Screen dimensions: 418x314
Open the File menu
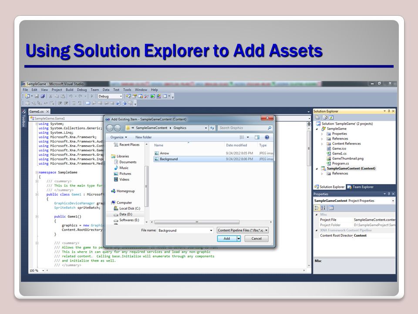[25, 90]
